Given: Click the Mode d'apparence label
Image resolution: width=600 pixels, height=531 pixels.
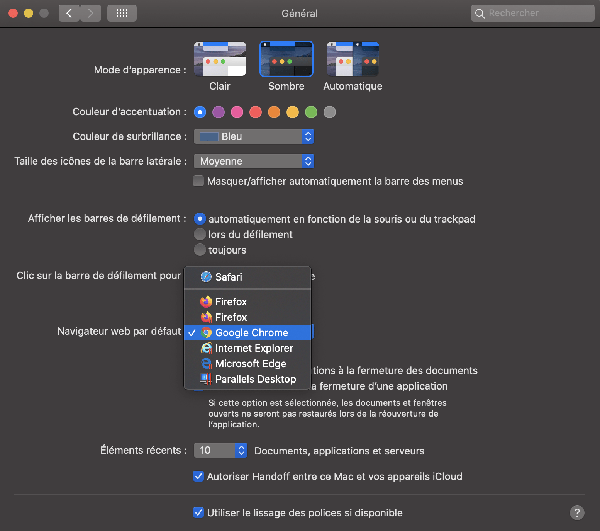Looking at the screenshot, I should tap(140, 70).
